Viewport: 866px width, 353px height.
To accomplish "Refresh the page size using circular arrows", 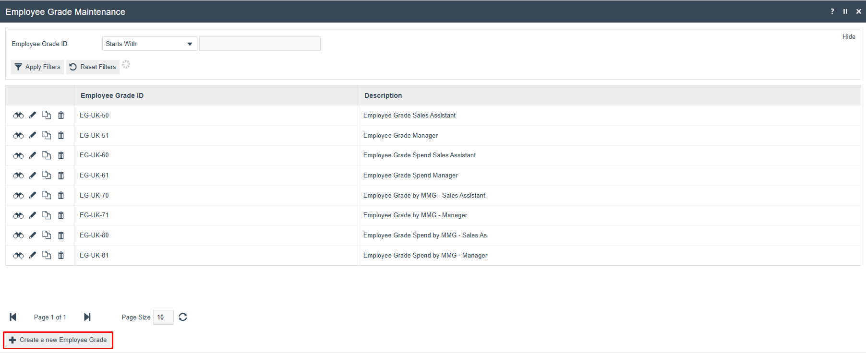I will (x=183, y=317).
